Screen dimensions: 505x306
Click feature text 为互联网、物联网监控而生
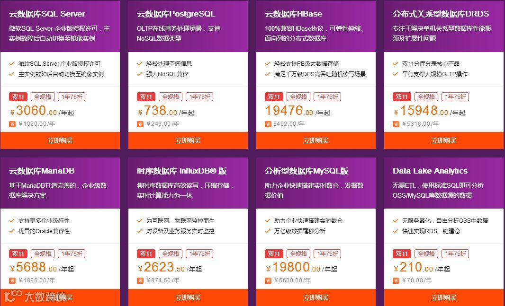pos(180,220)
